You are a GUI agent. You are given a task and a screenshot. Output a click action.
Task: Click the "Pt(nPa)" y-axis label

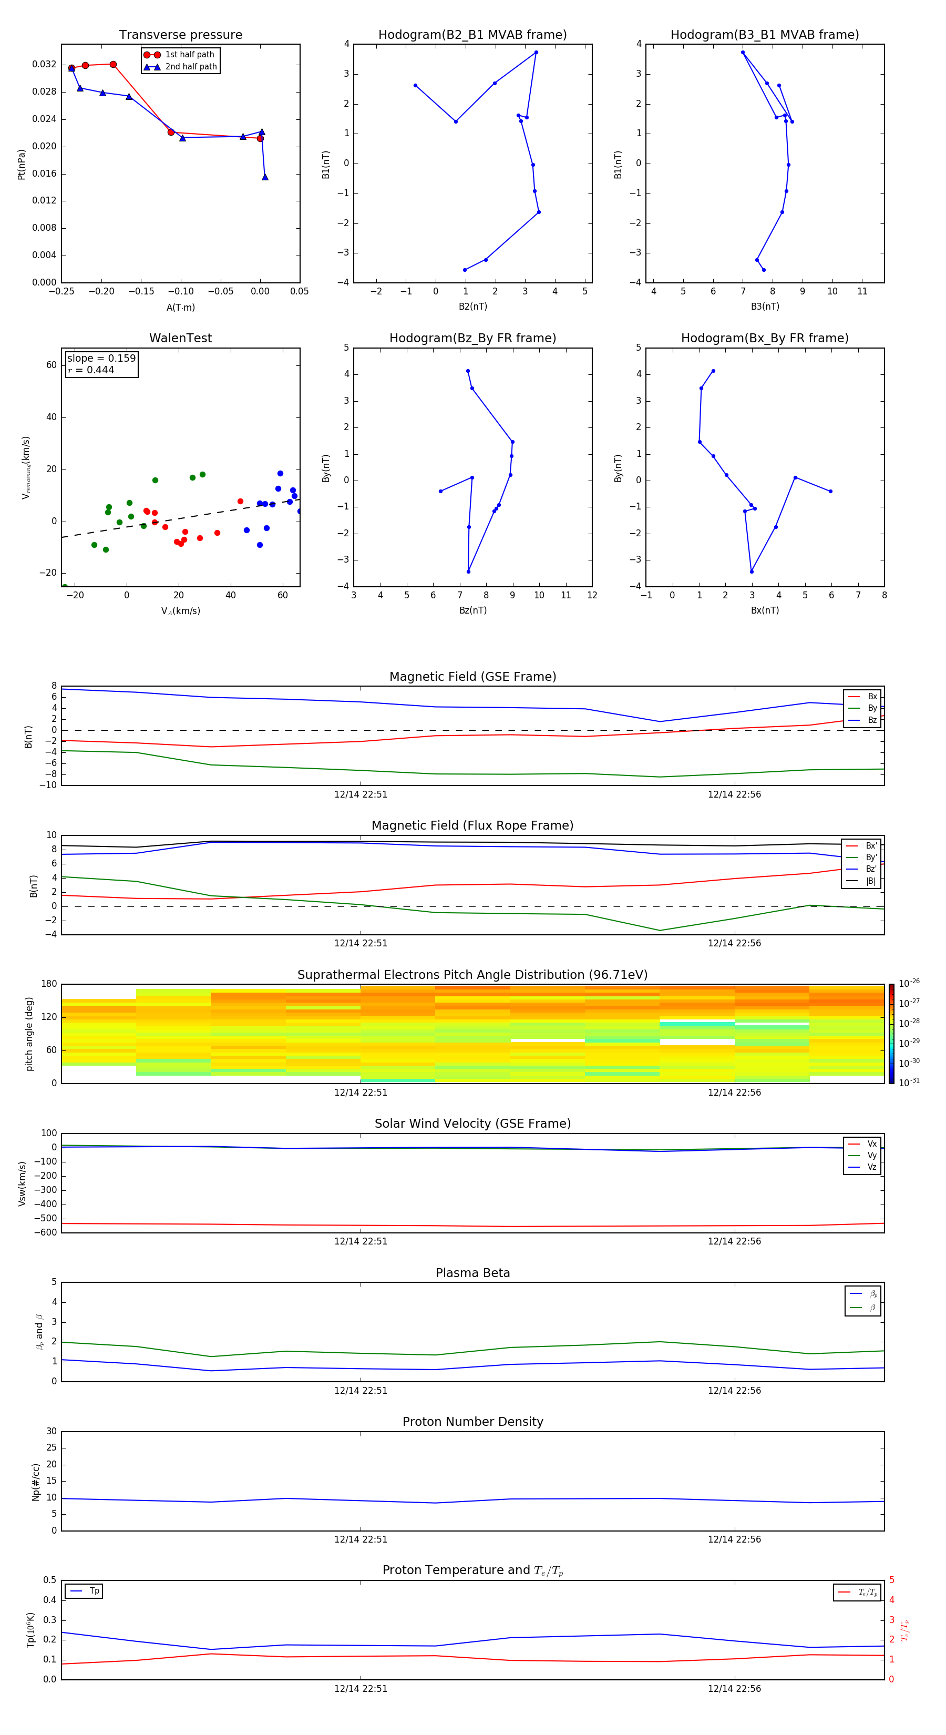pyautogui.click(x=21, y=165)
